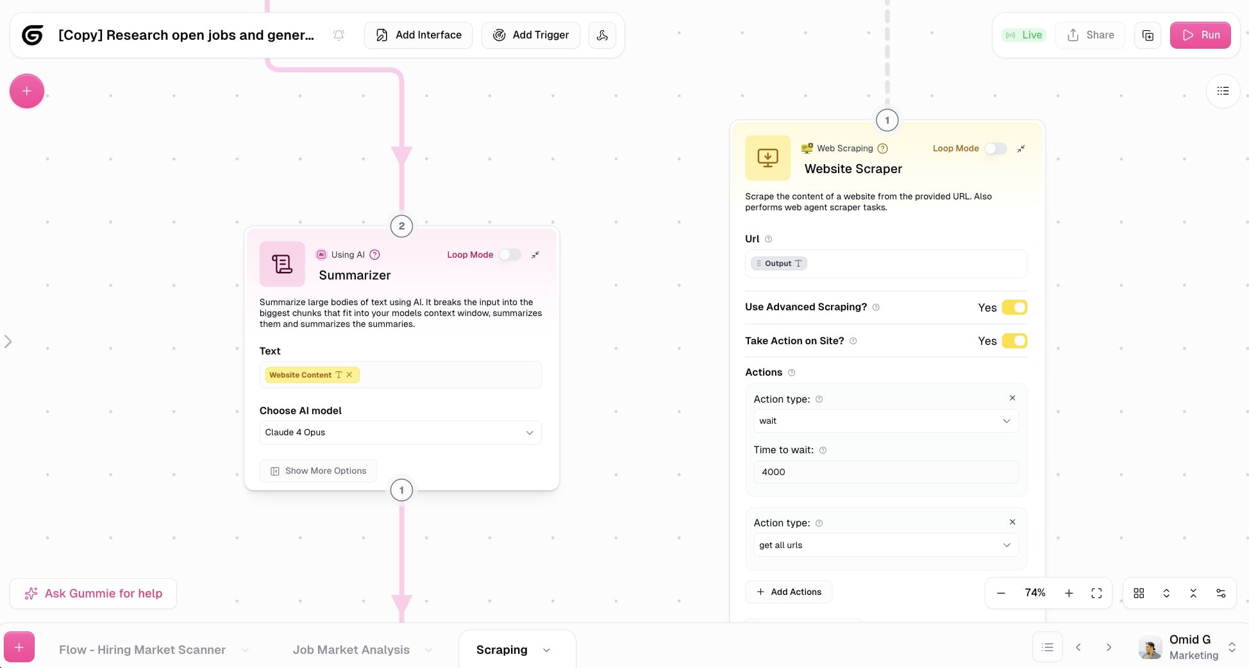Open workflow notifications via the bell icon
Viewport: 1249px width, 668px height.
tap(339, 35)
